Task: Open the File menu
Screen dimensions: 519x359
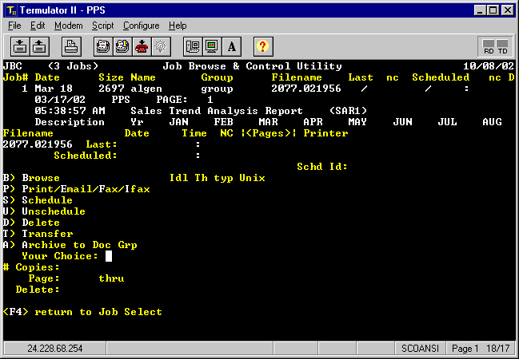Action: click(x=14, y=26)
